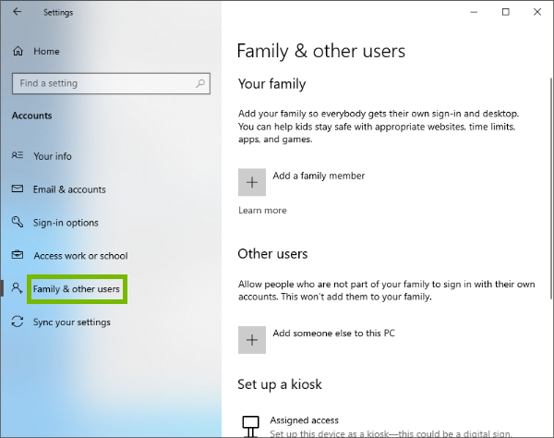The height and width of the screenshot is (438, 554).
Task: Open Family & other users section
Action: [x=77, y=289]
